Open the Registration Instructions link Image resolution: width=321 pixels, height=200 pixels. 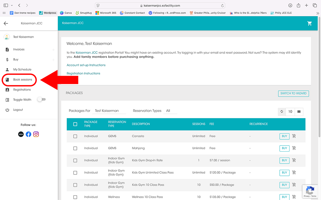[x=83, y=73]
